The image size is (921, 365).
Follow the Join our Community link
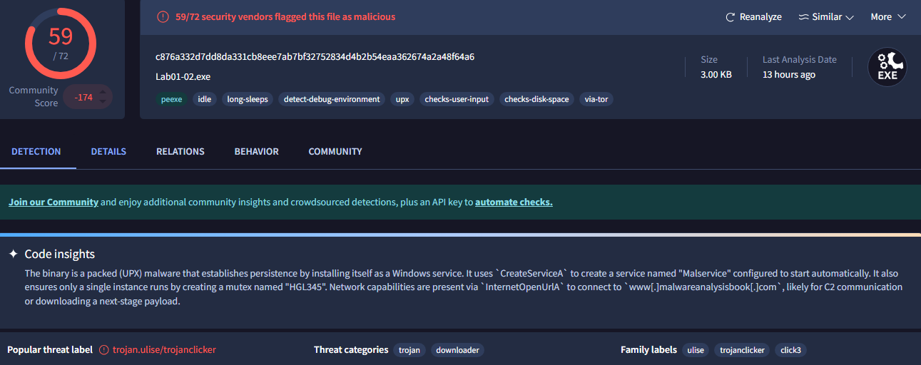(x=54, y=202)
